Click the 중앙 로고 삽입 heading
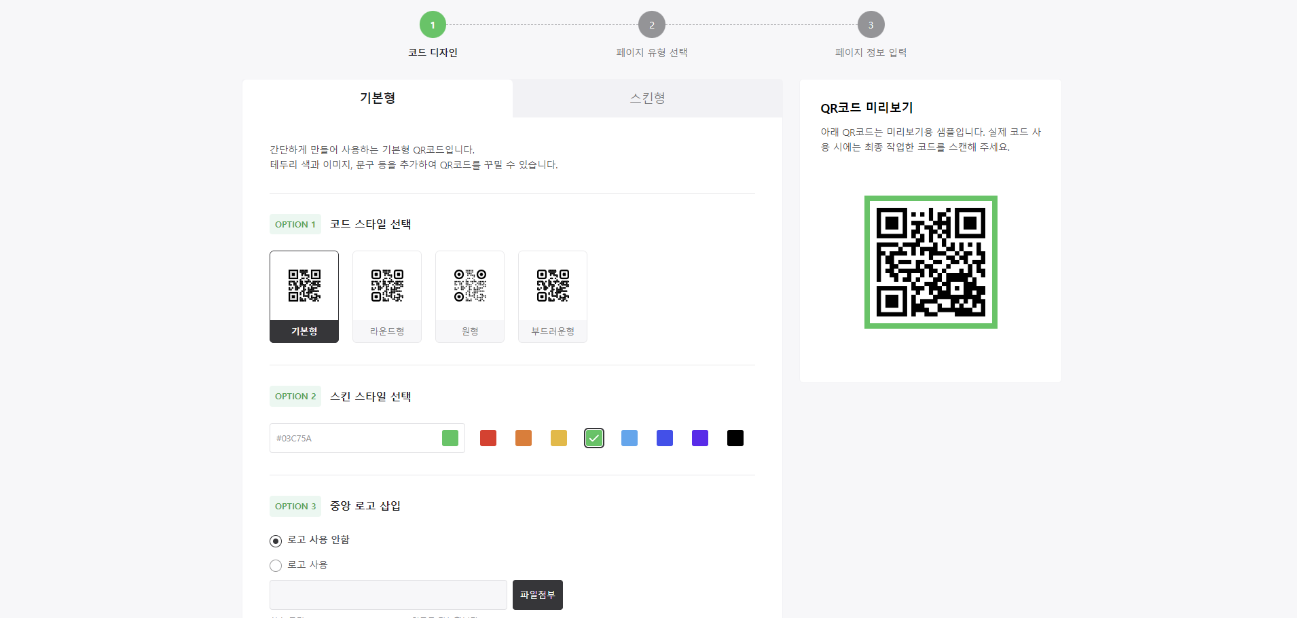The width and height of the screenshot is (1297, 618). (x=365, y=506)
